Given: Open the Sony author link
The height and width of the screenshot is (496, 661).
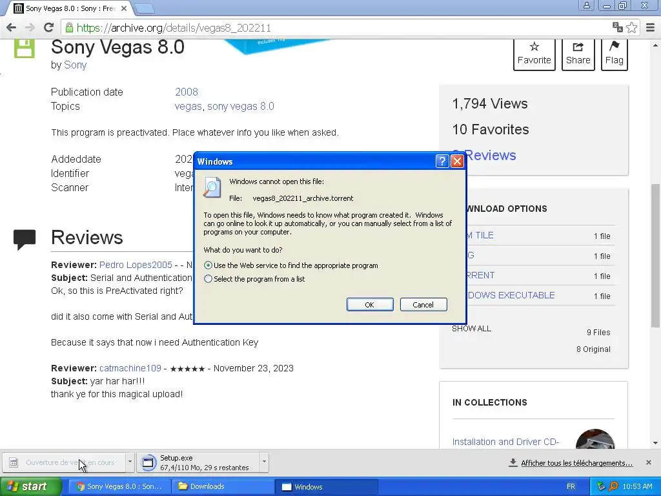Looking at the screenshot, I should [75, 65].
